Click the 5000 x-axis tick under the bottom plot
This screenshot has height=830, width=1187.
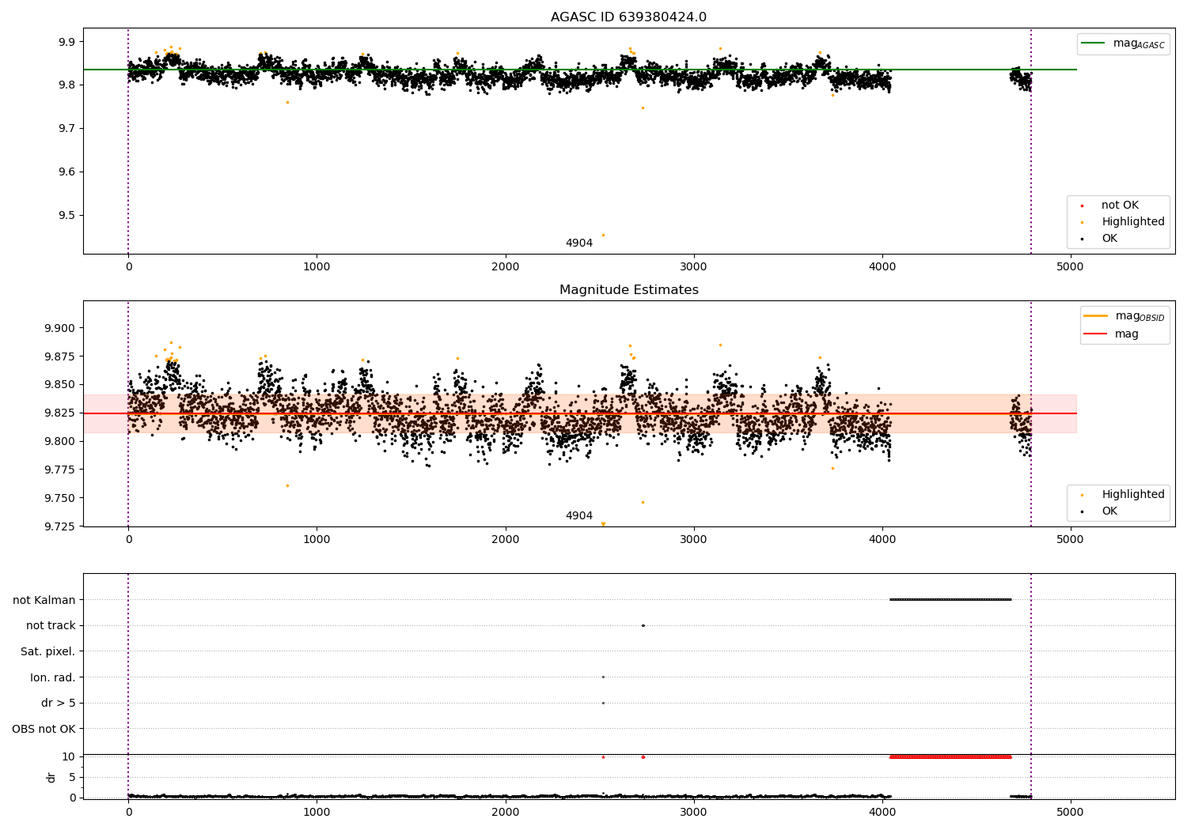1071,812
